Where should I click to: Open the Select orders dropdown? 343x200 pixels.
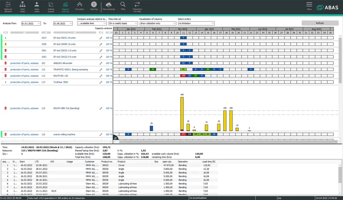[x=196, y=23]
